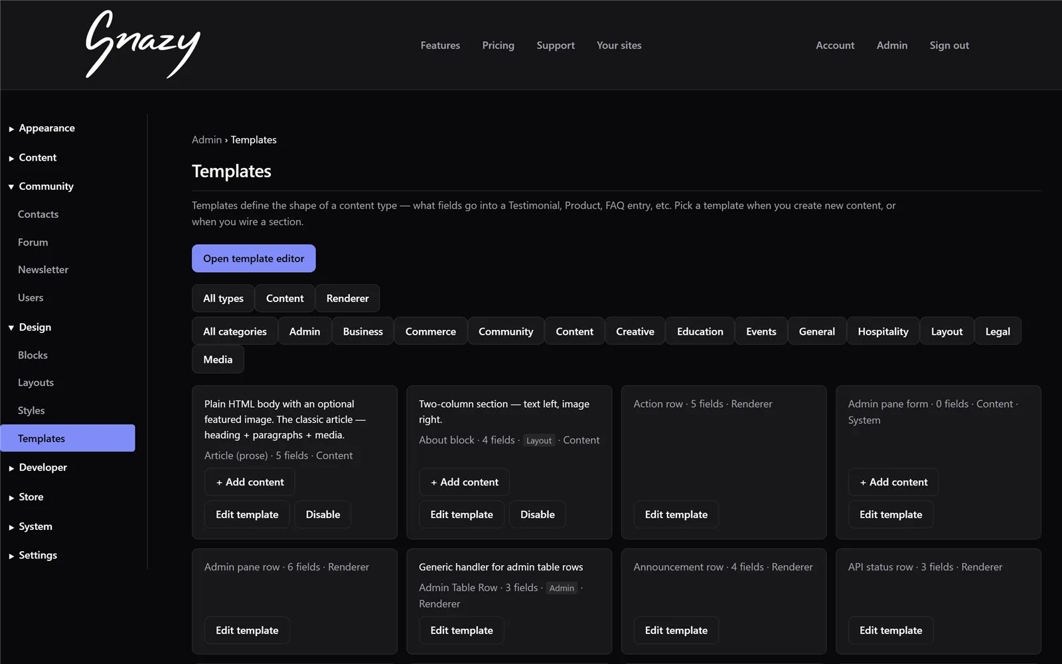Click Sign out
The image size is (1062, 664).
pos(949,45)
